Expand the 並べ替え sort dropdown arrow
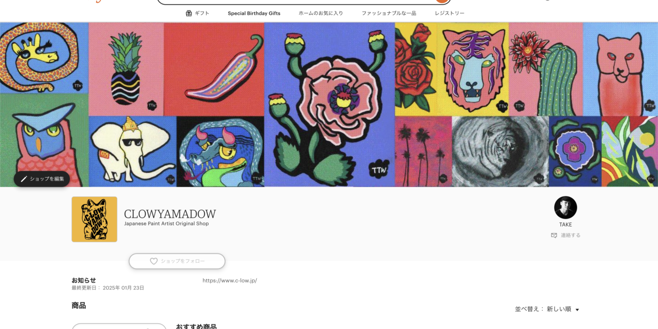The image size is (658, 329). click(x=577, y=310)
